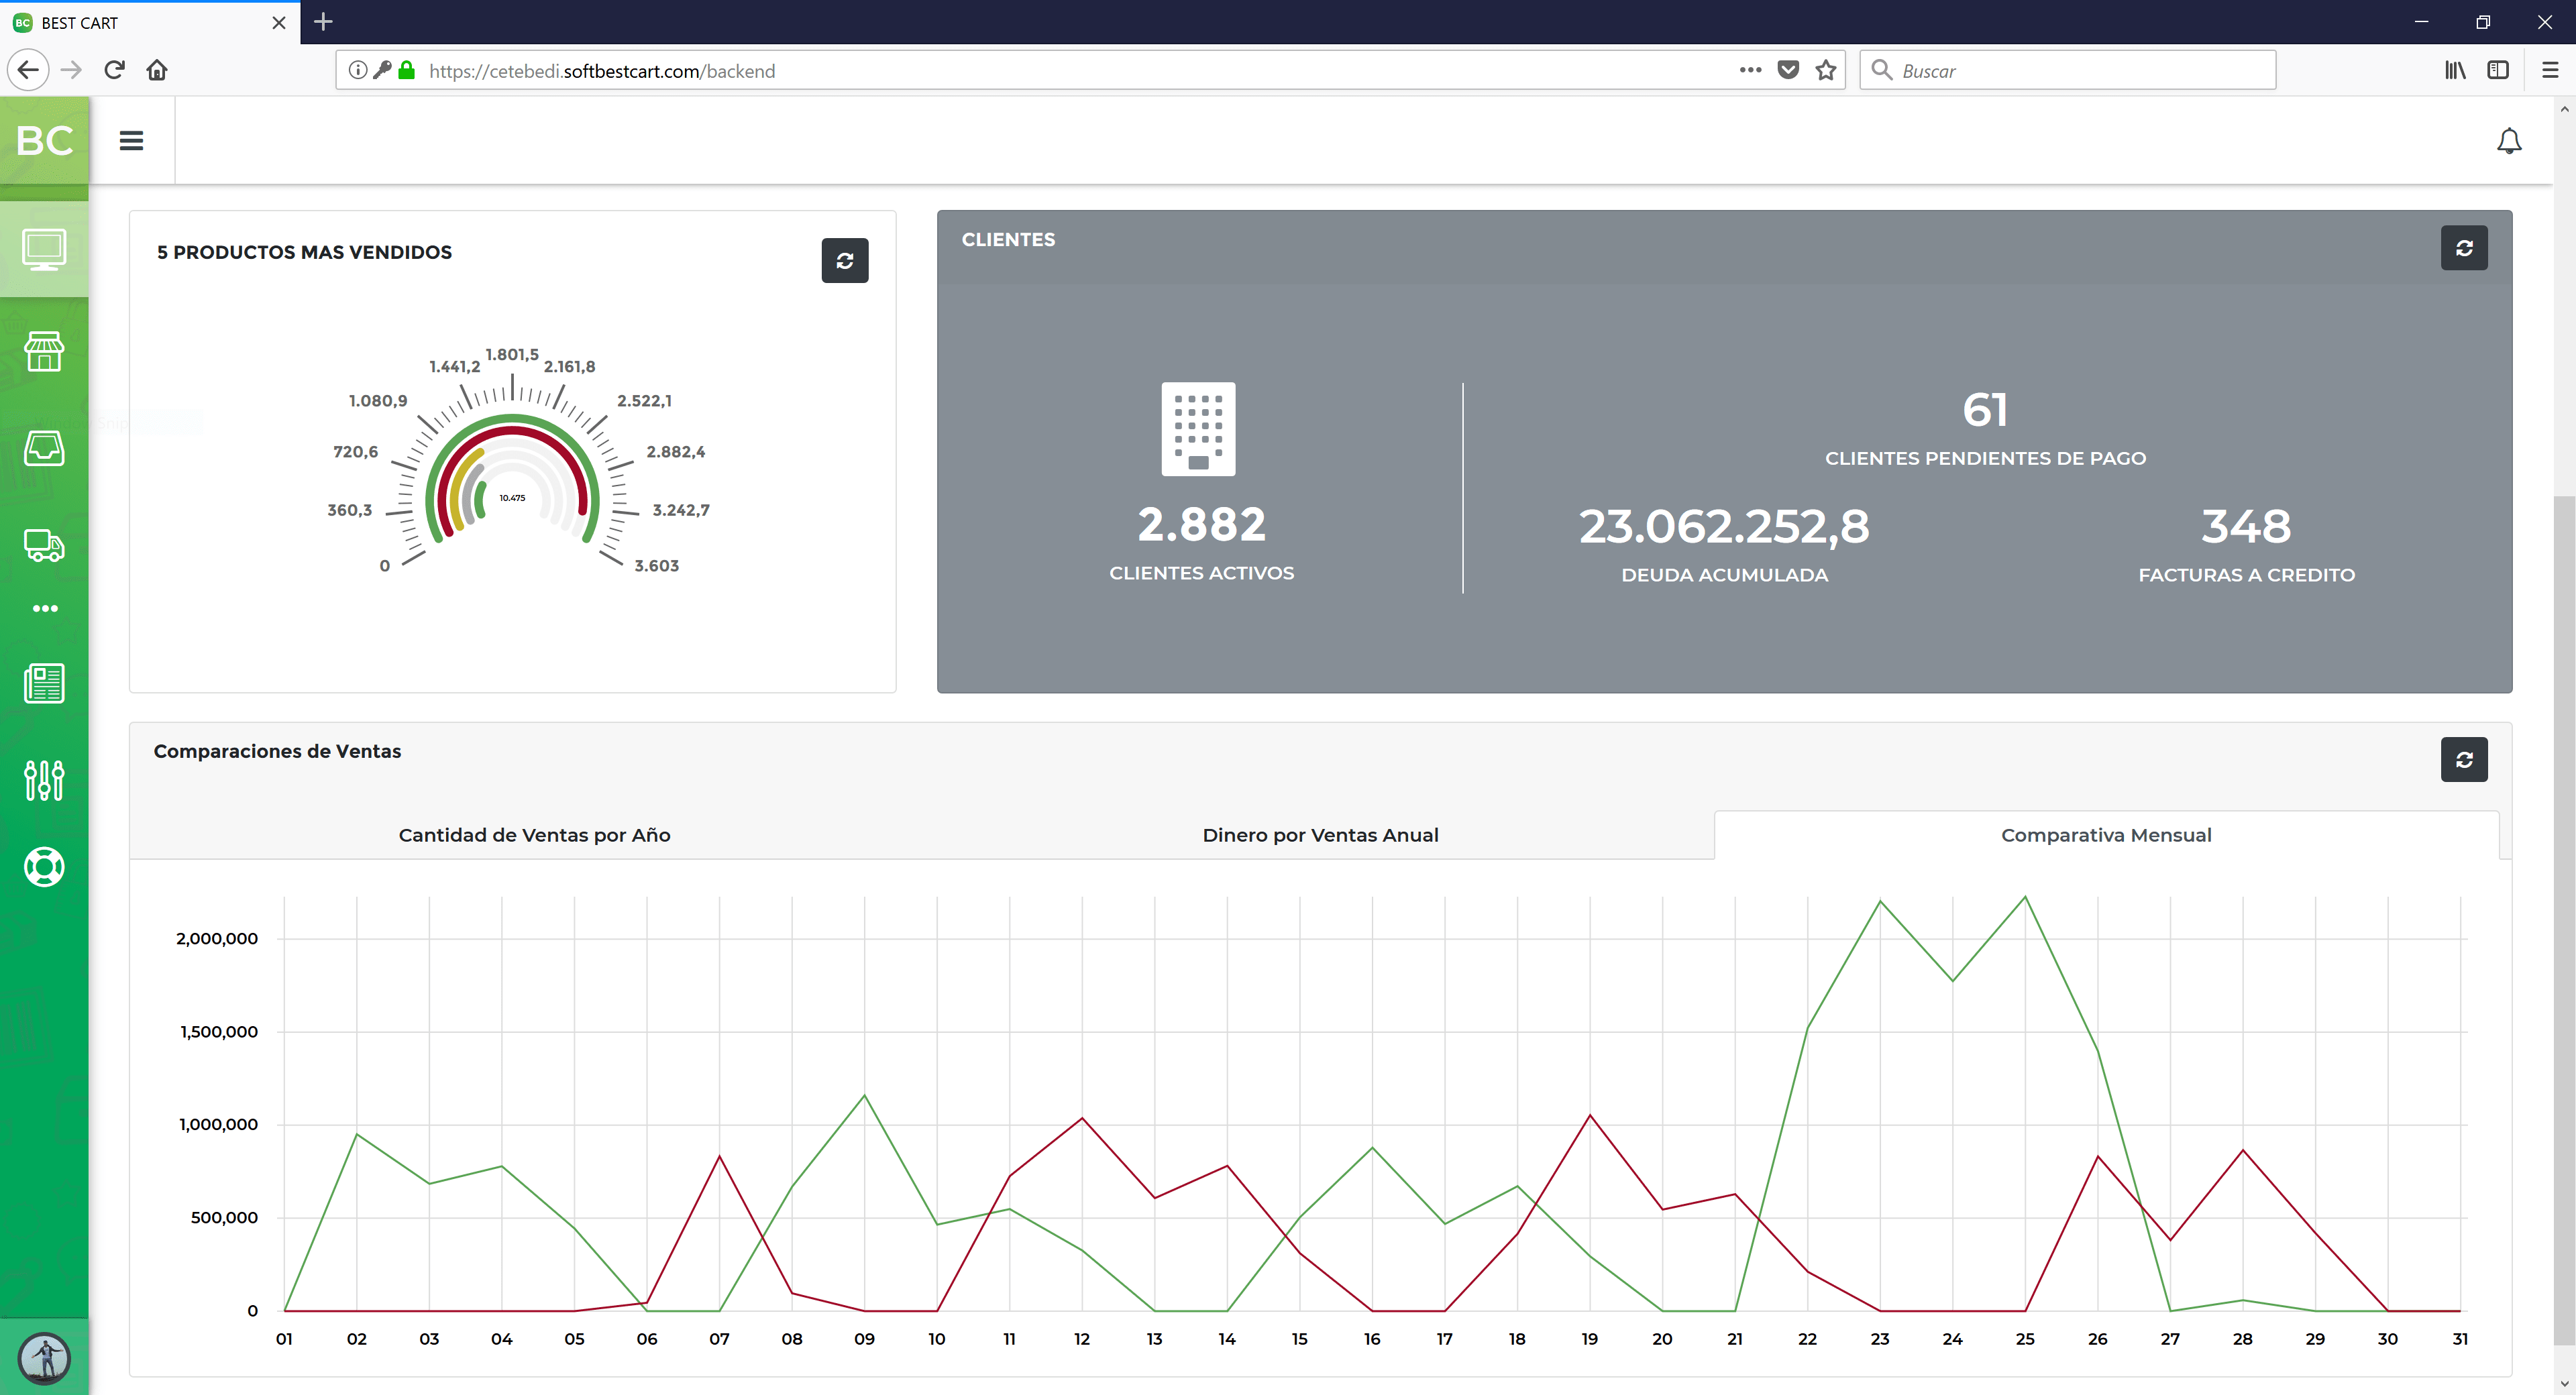Open the delivery truck sidebar icon
Image resolution: width=2576 pixels, height=1395 pixels.
click(x=44, y=545)
